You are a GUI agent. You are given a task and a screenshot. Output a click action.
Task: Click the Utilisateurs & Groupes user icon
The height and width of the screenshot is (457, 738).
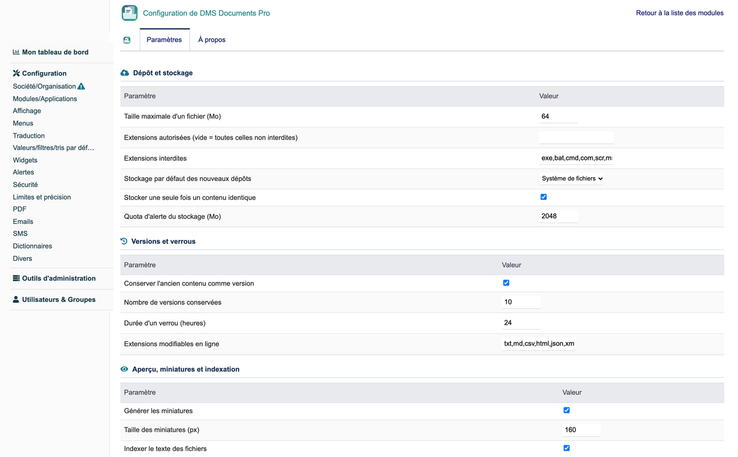click(x=16, y=300)
